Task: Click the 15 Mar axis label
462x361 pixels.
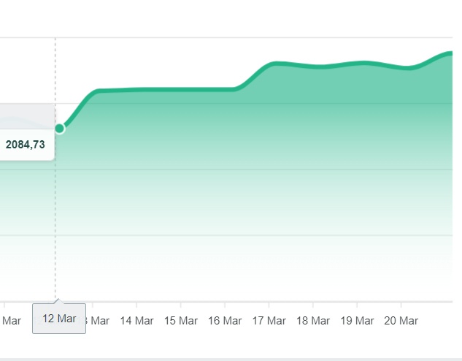Action: 181,321
